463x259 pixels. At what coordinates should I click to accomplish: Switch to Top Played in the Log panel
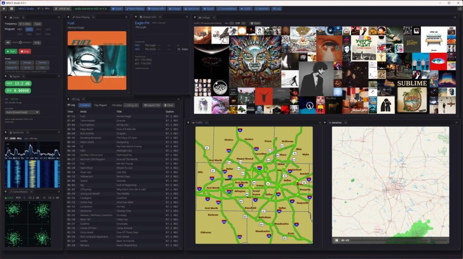click(x=100, y=105)
